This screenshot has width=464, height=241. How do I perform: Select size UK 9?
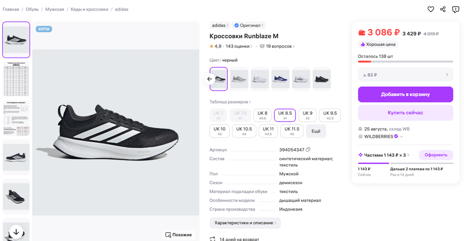pyautogui.click(x=307, y=115)
